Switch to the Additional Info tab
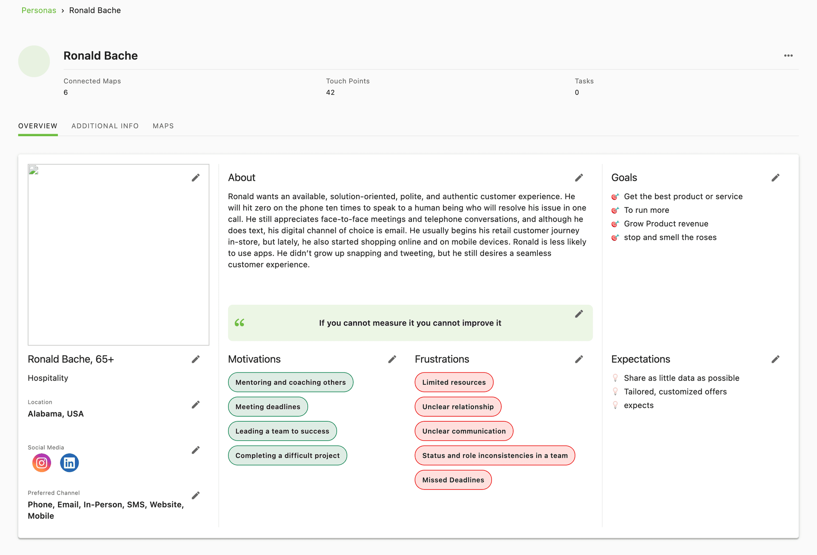The height and width of the screenshot is (555, 817). [105, 126]
